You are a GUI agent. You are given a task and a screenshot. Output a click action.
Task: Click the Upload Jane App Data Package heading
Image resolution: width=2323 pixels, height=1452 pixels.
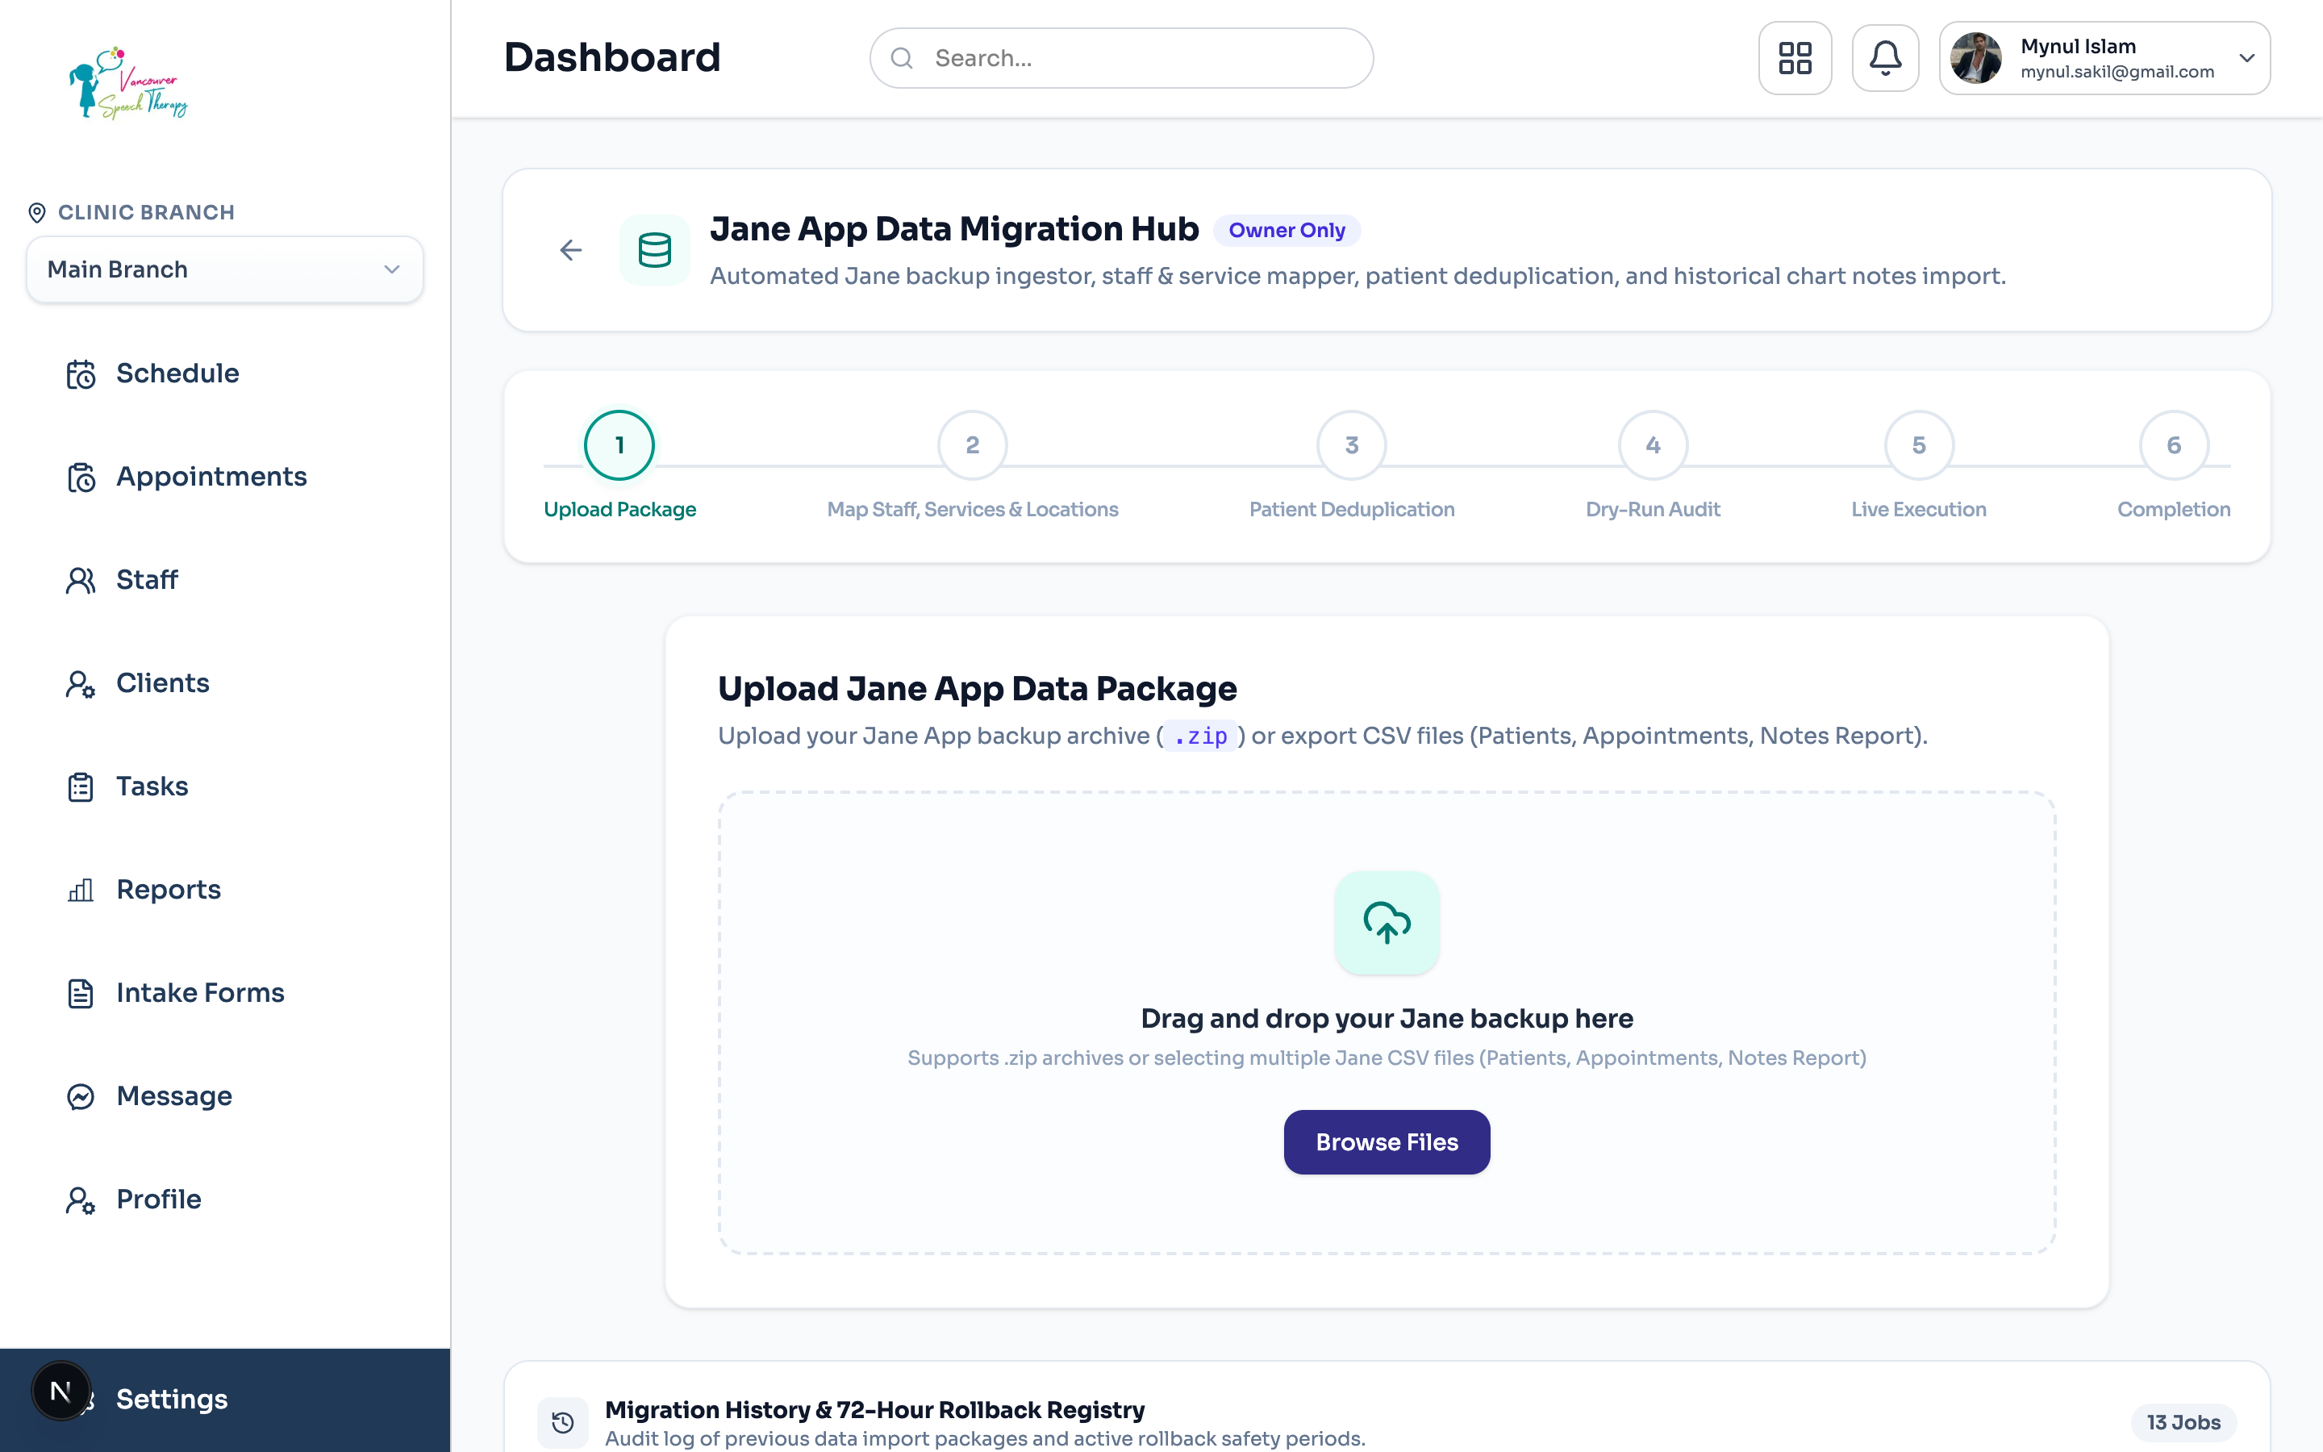tap(978, 690)
